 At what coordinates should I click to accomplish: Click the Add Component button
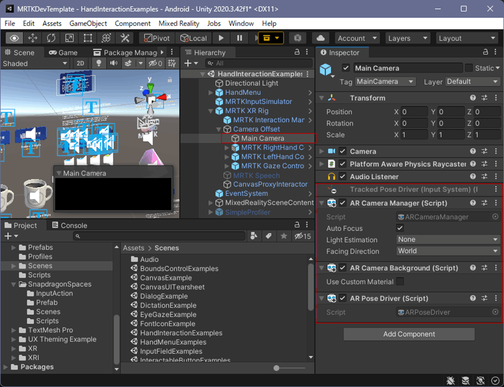[409, 334]
